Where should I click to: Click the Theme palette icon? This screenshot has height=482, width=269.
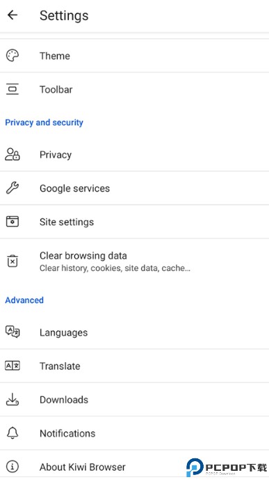(x=13, y=56)
